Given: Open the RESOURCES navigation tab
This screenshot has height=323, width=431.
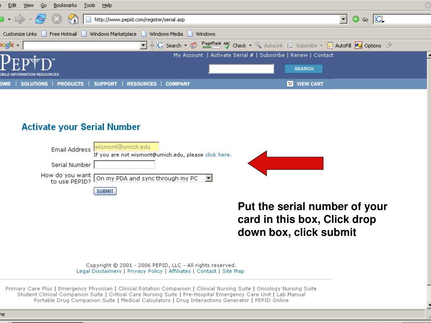Looking at the screenshot, I should tap(141, 84).
